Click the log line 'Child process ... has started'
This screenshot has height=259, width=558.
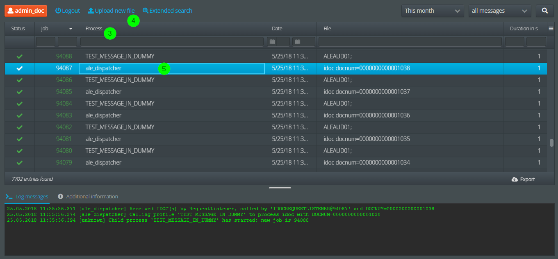pos(158,220)
